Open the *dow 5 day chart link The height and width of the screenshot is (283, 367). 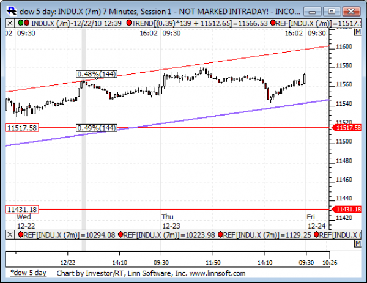[28, 273]
